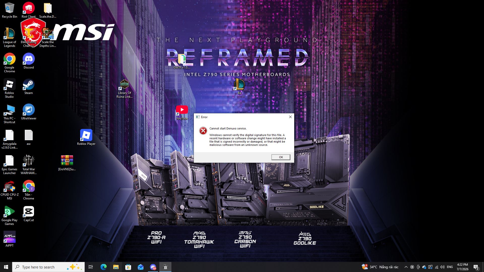Click OK in the Denuvo error dialog
Screen dimensions: 484x272
[x=281, y=157]
